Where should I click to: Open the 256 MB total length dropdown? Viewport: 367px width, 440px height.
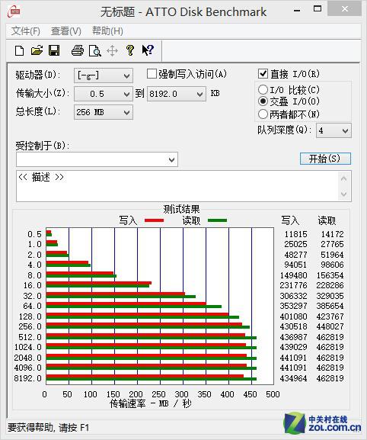pos(104,113)
